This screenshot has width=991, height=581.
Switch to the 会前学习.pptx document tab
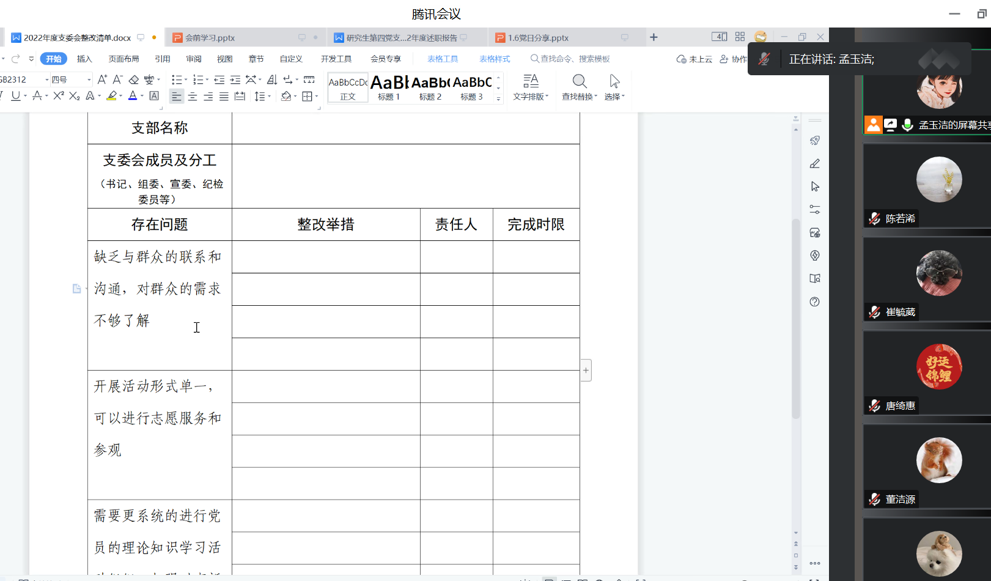[x=210, y=38]
